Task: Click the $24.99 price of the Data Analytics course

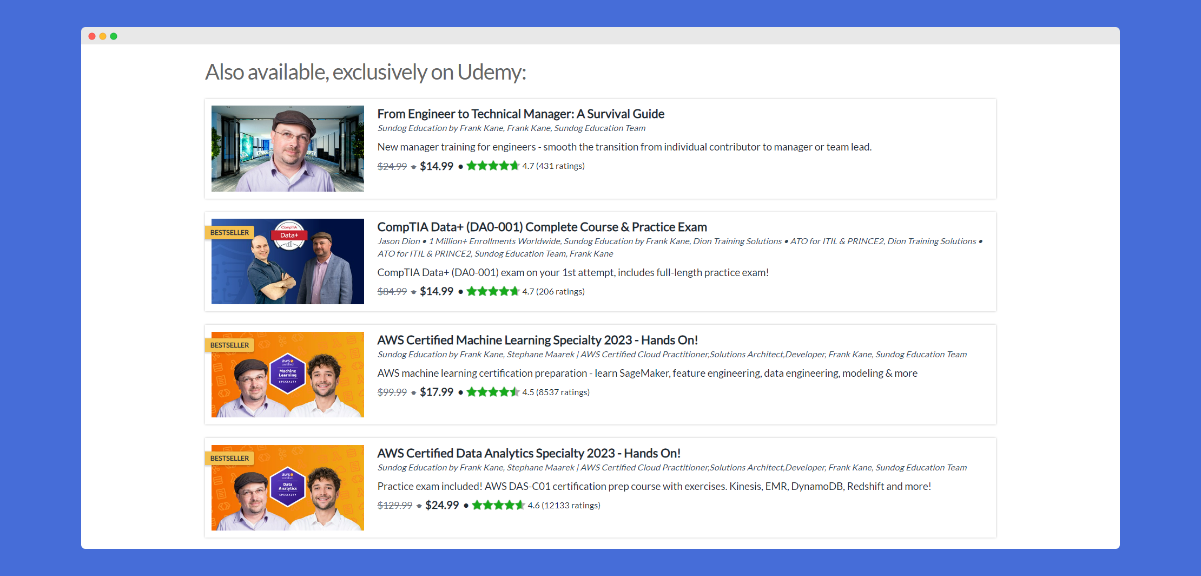Action: click(442, 505)
